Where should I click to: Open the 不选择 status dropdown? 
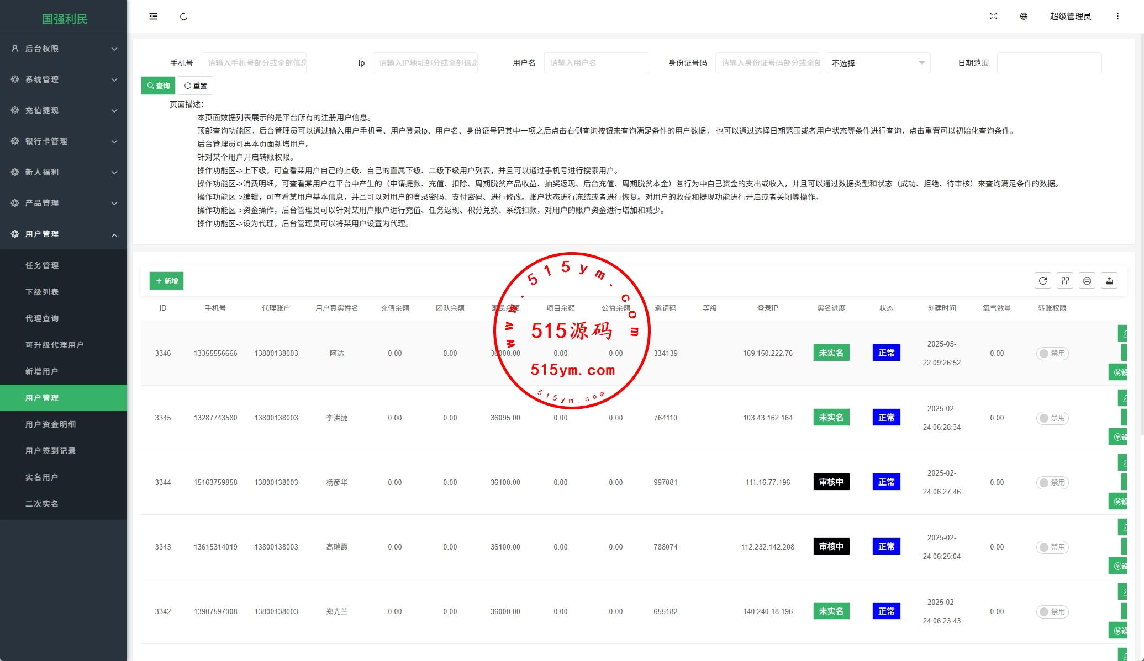[878, 63]
